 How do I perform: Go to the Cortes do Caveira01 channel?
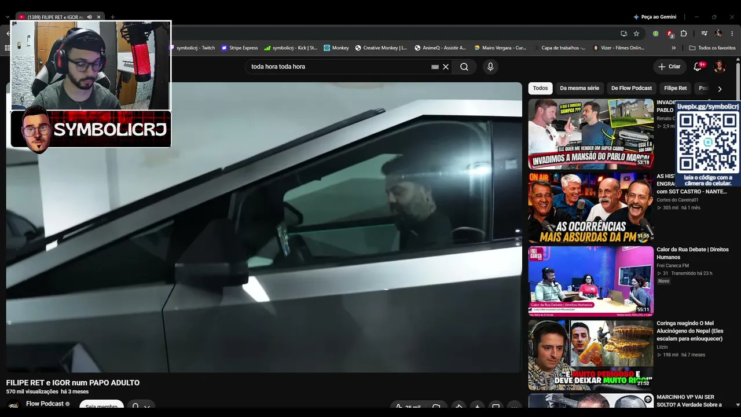tap(677, 200)
